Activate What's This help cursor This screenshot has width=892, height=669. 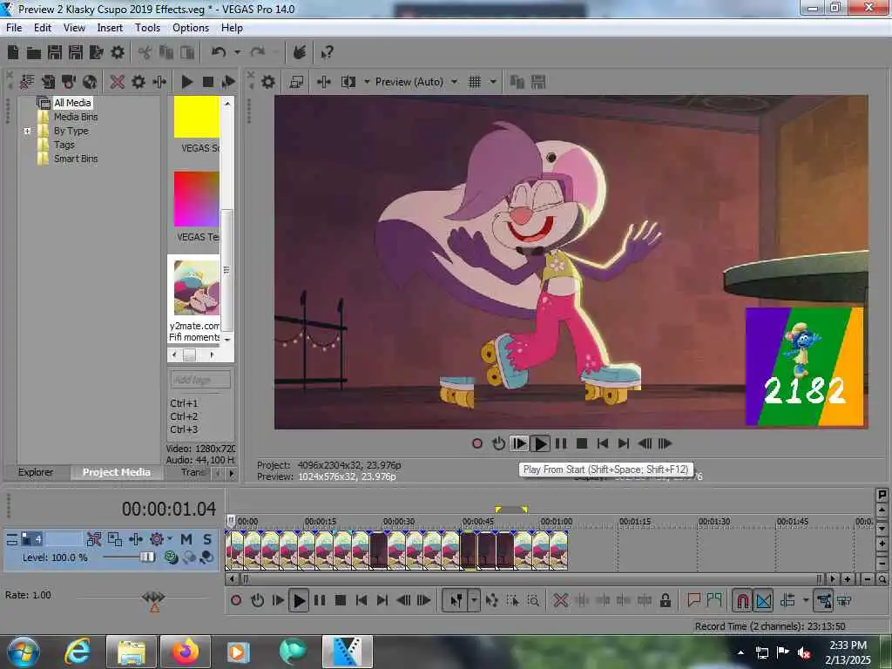(327, 53)
